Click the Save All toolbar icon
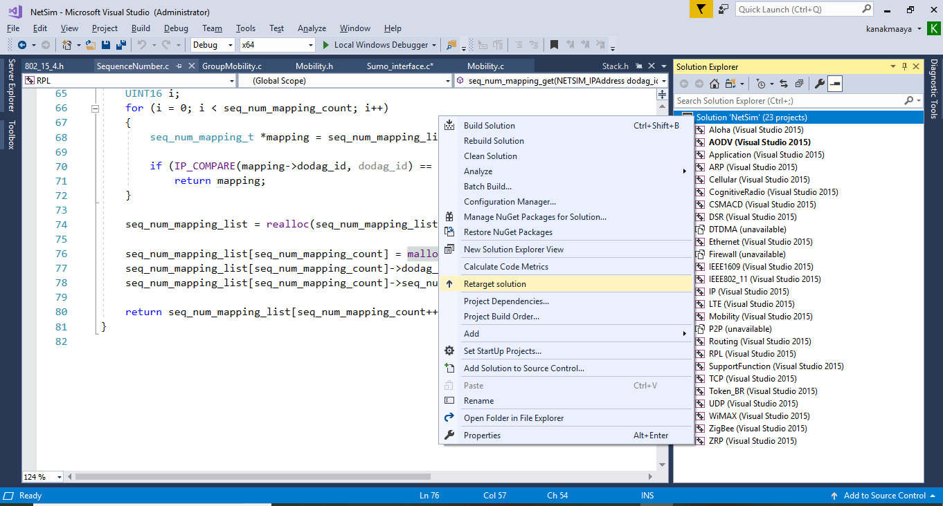943x506 pixels. point(121,45)
